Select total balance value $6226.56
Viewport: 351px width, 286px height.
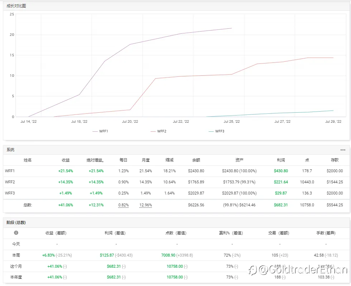click(196, 205)
